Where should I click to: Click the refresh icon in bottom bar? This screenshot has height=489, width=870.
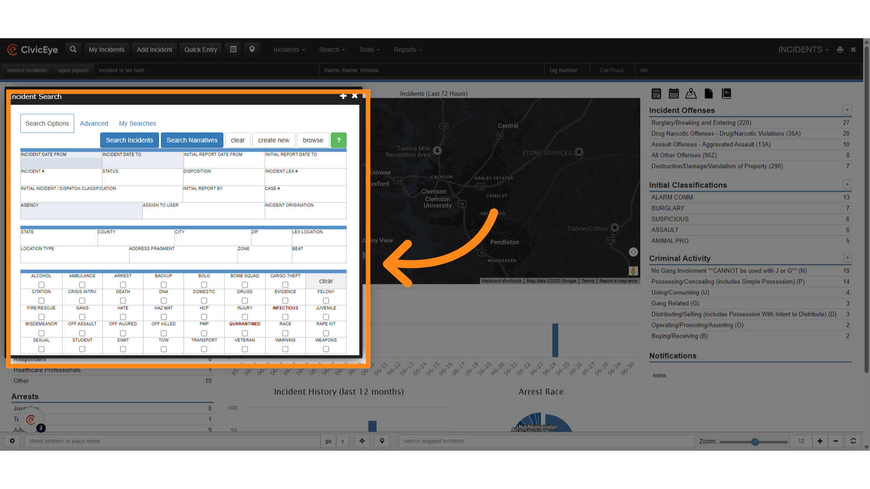tap(853, 441)
